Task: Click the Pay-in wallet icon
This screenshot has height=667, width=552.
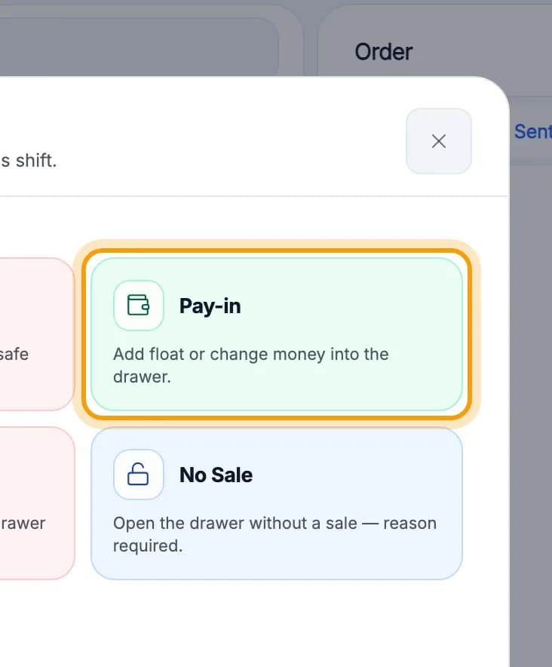Action: [138, 305]
